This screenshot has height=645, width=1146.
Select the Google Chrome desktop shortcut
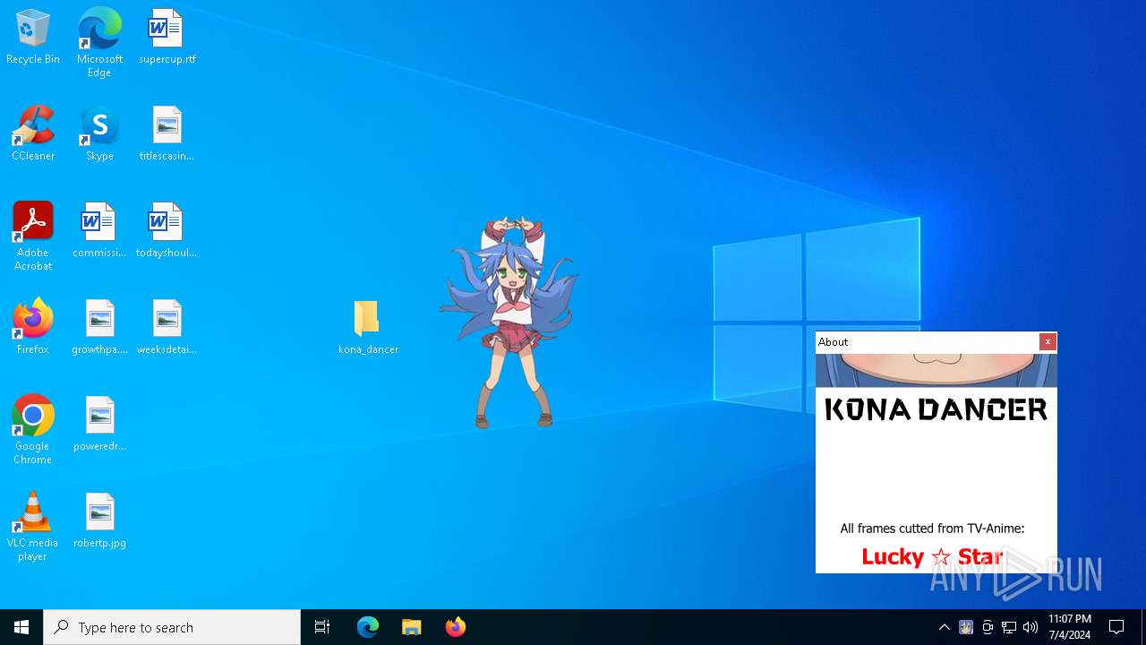[x=33, y=430]
